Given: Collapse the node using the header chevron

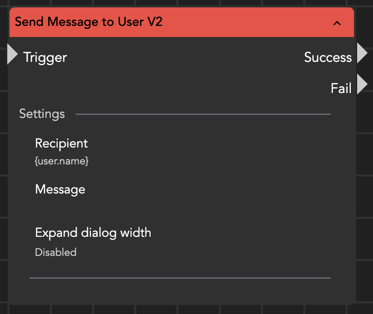Looking at the screenshot, I should click(337, 23).
